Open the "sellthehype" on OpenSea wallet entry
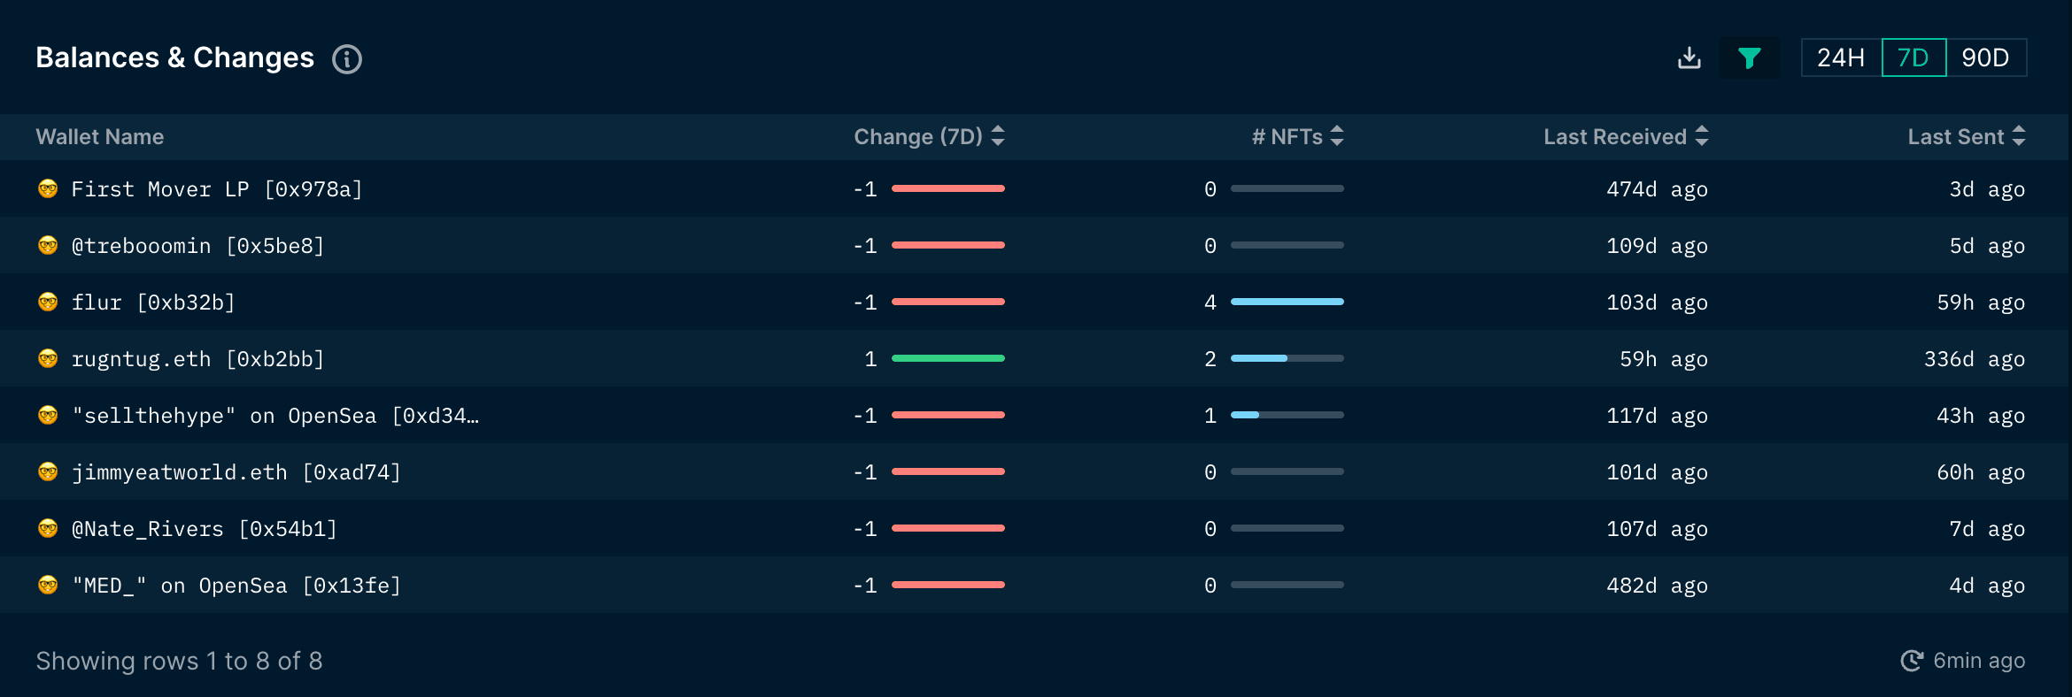The image size is (2072, 697). click(274, 415)
